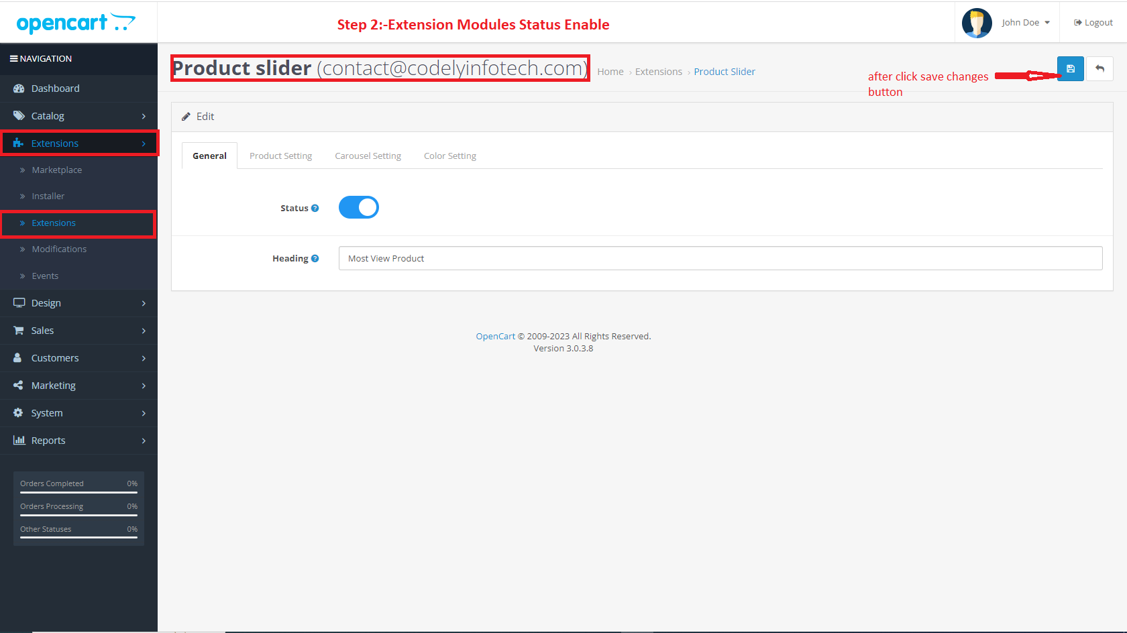The height and width of the screenshot is (633, 1127).
Task: Open the Extensions submenu item
Action: [x=78, y=223]
